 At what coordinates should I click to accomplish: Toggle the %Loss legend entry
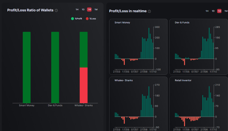point(91,19)
